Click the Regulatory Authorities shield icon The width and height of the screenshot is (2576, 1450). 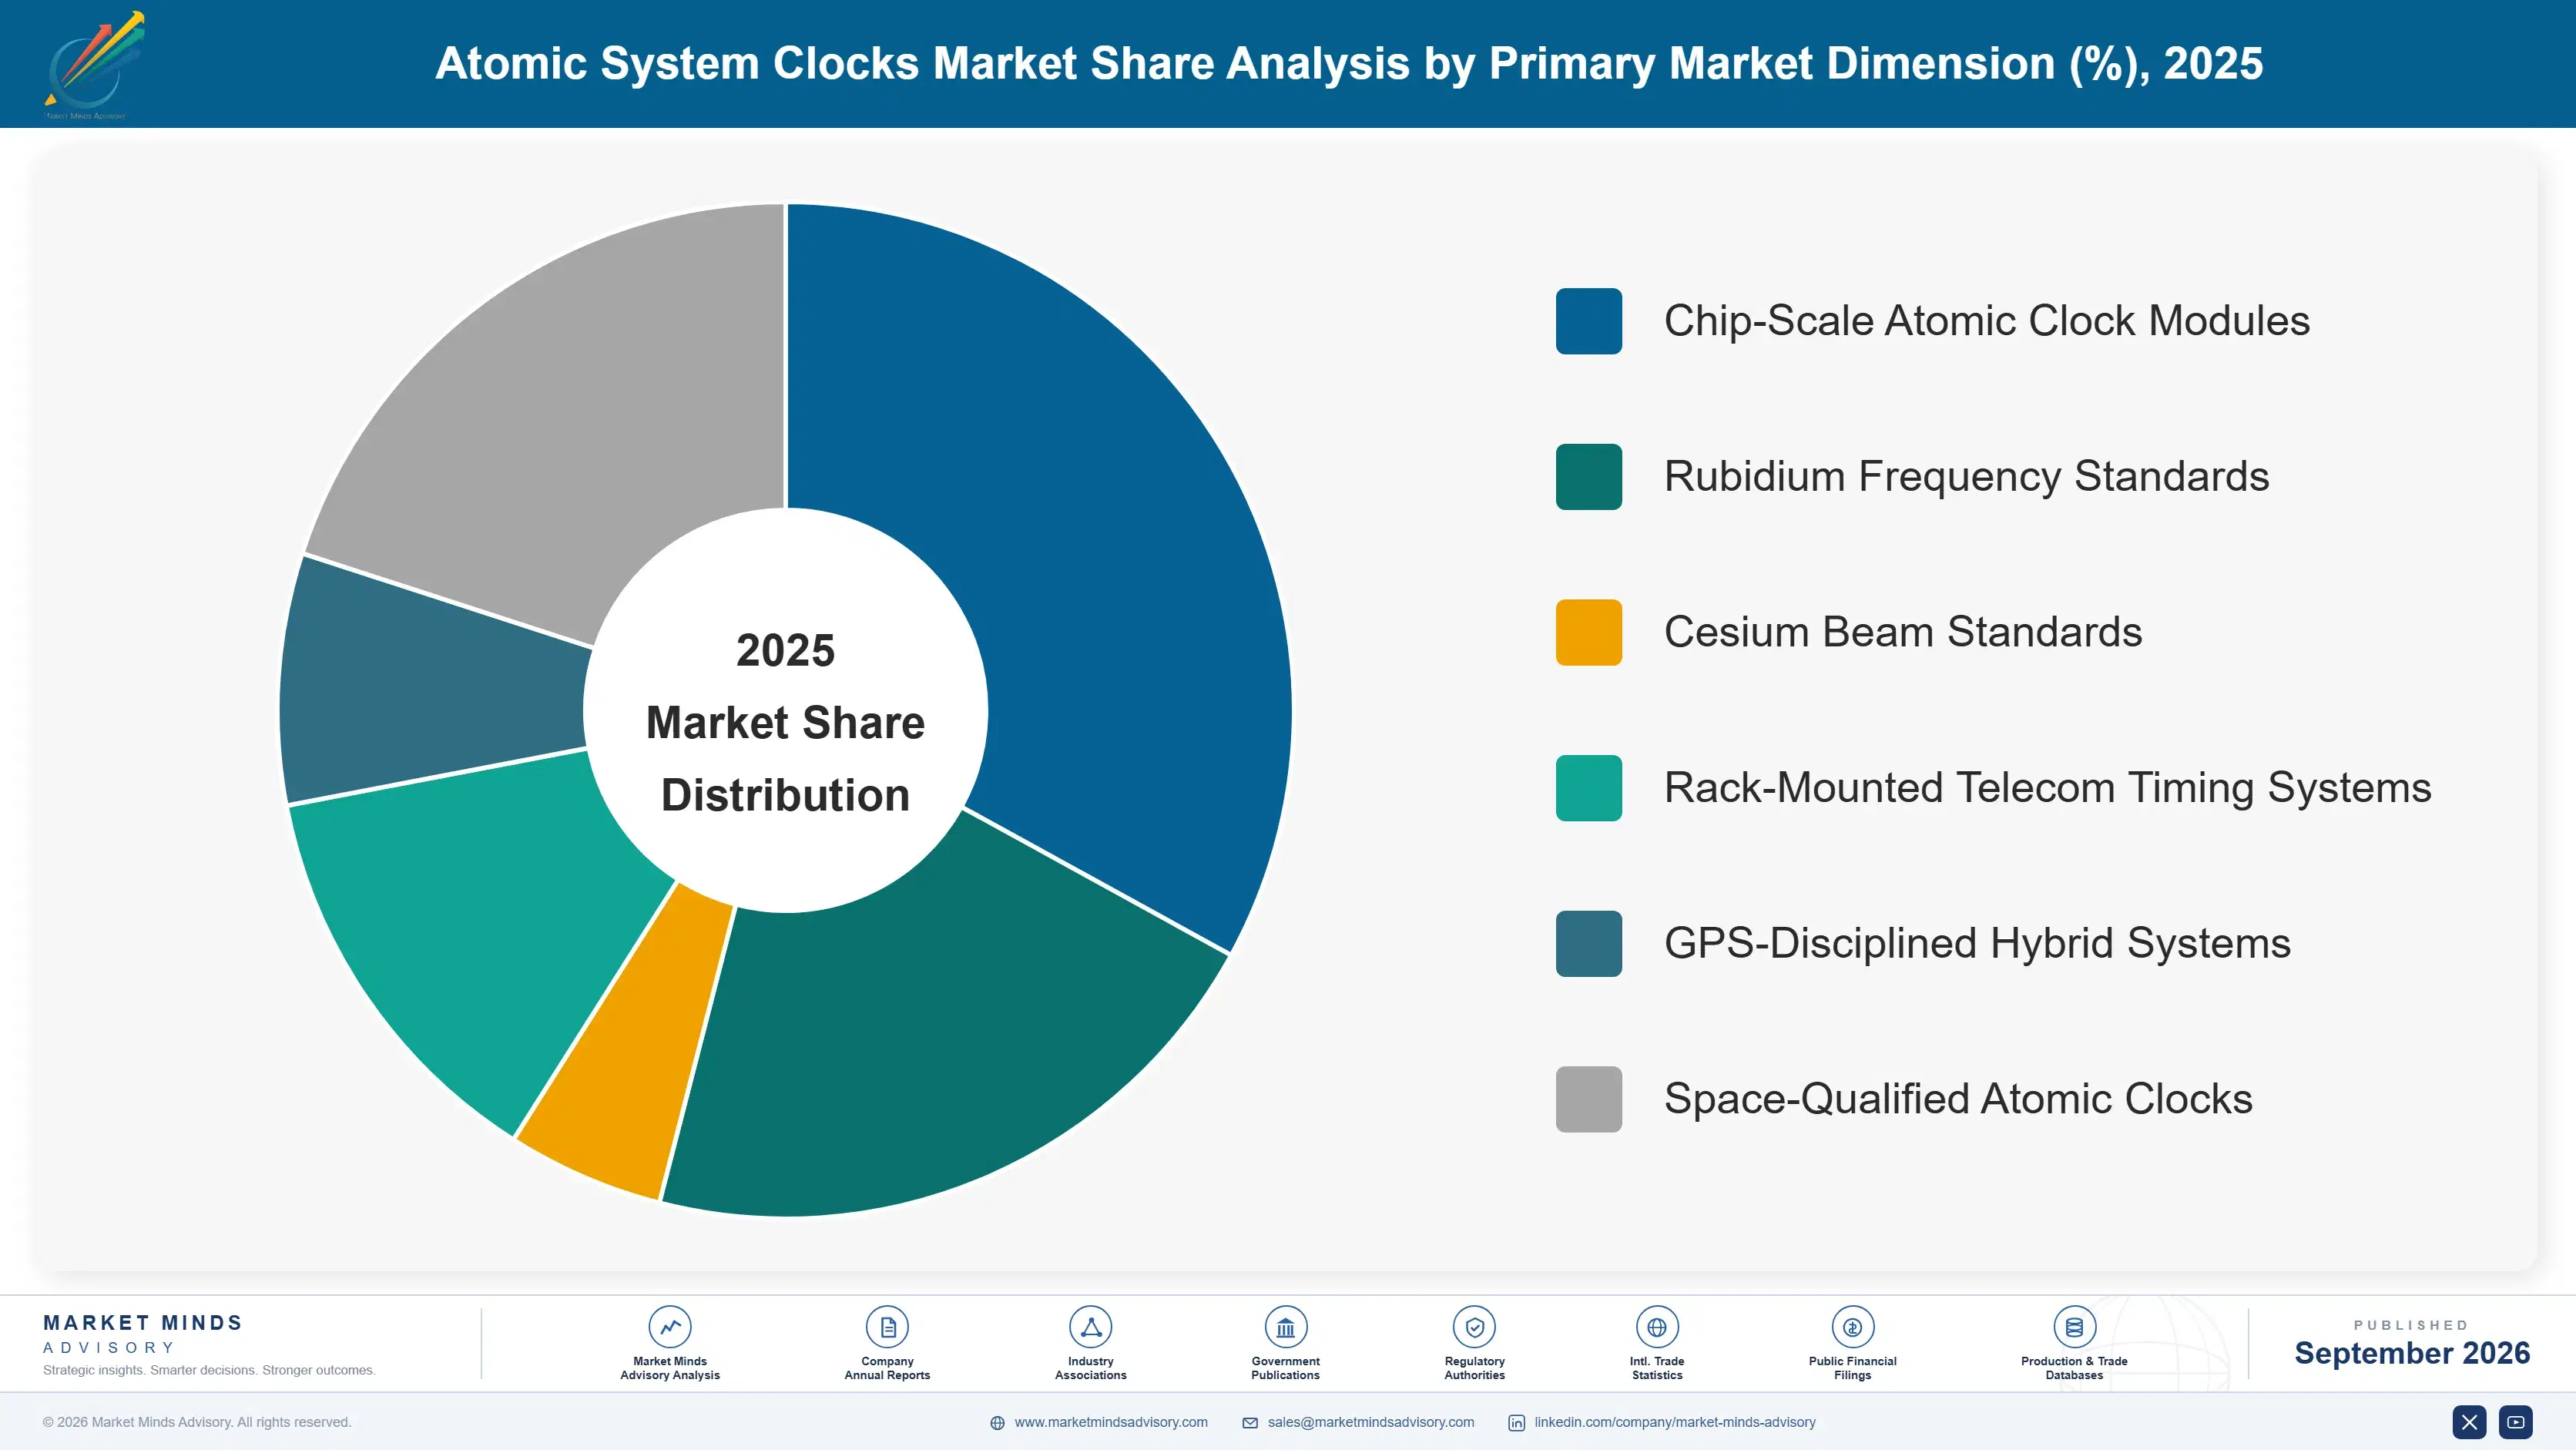click(1474, 1327)
